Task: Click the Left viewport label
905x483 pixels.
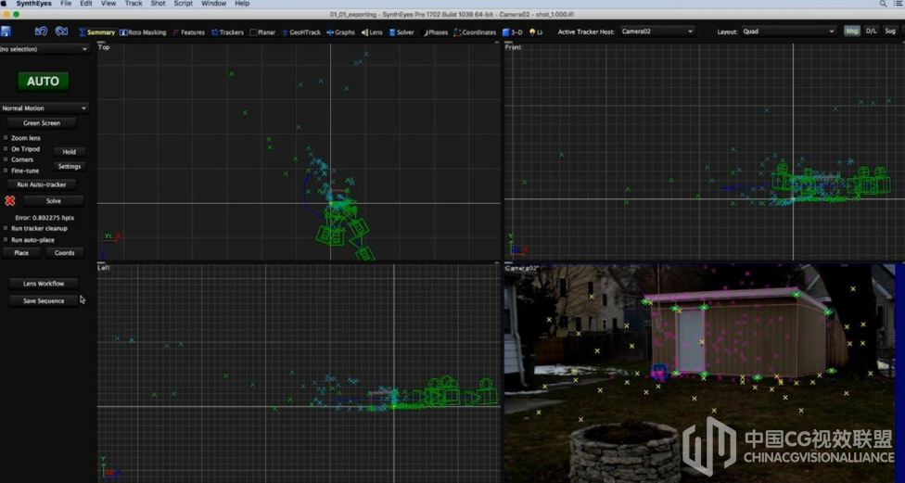Action: point(104,268)
